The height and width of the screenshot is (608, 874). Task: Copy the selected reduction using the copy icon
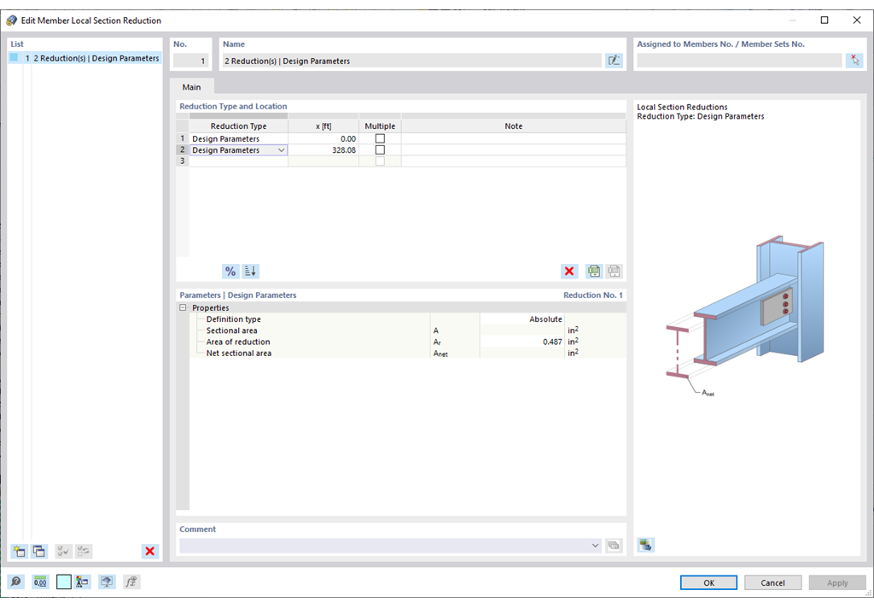coord(38,551)
